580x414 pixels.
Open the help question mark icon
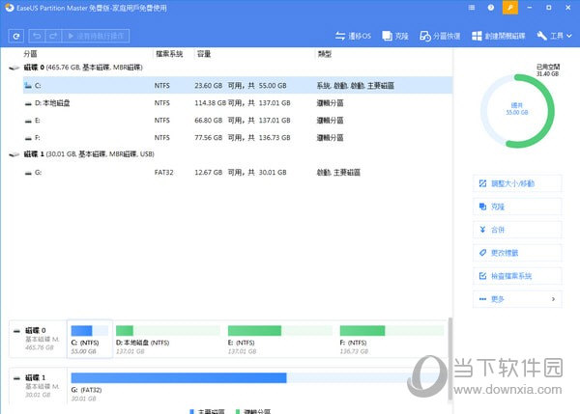pyautogui.click(x=490, y=8)
